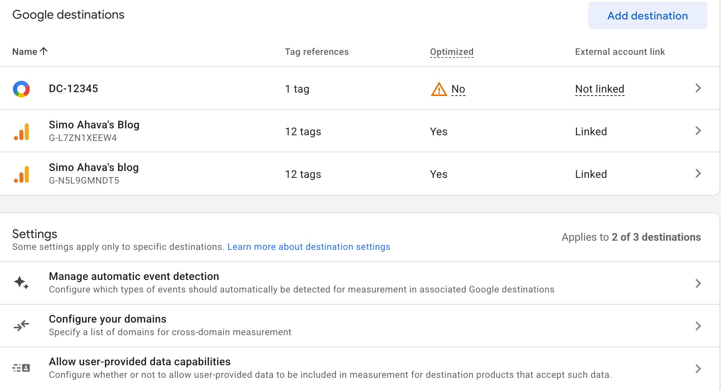Click the orange warning triangle icon
The image size is (721, 390).
(x=439, y=89)
